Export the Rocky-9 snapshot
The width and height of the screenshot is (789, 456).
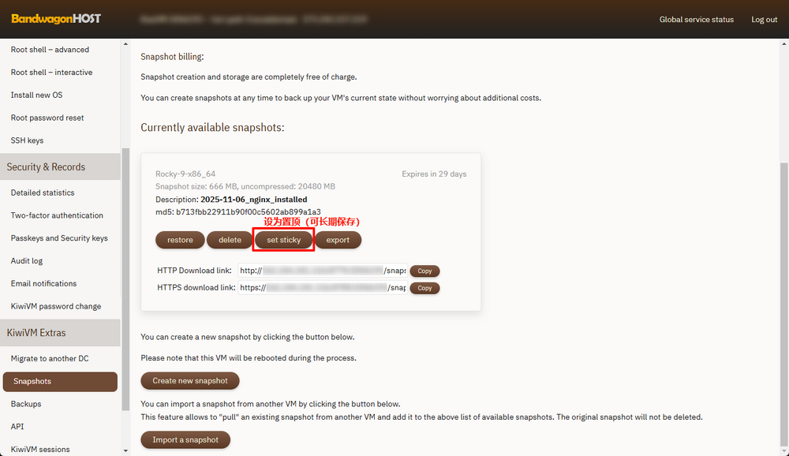tap(338, 240)
